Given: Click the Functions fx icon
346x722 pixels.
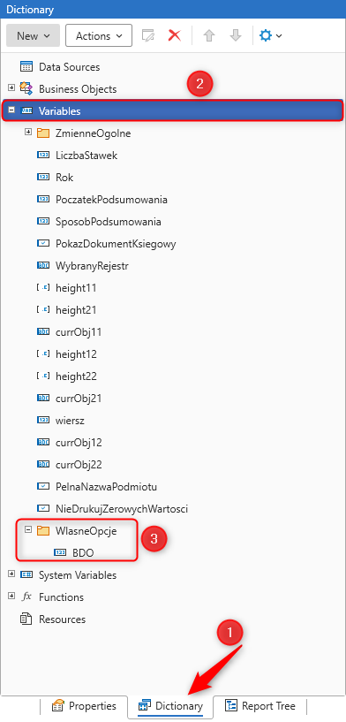Looking at the screenshot, I should point(26,597).
